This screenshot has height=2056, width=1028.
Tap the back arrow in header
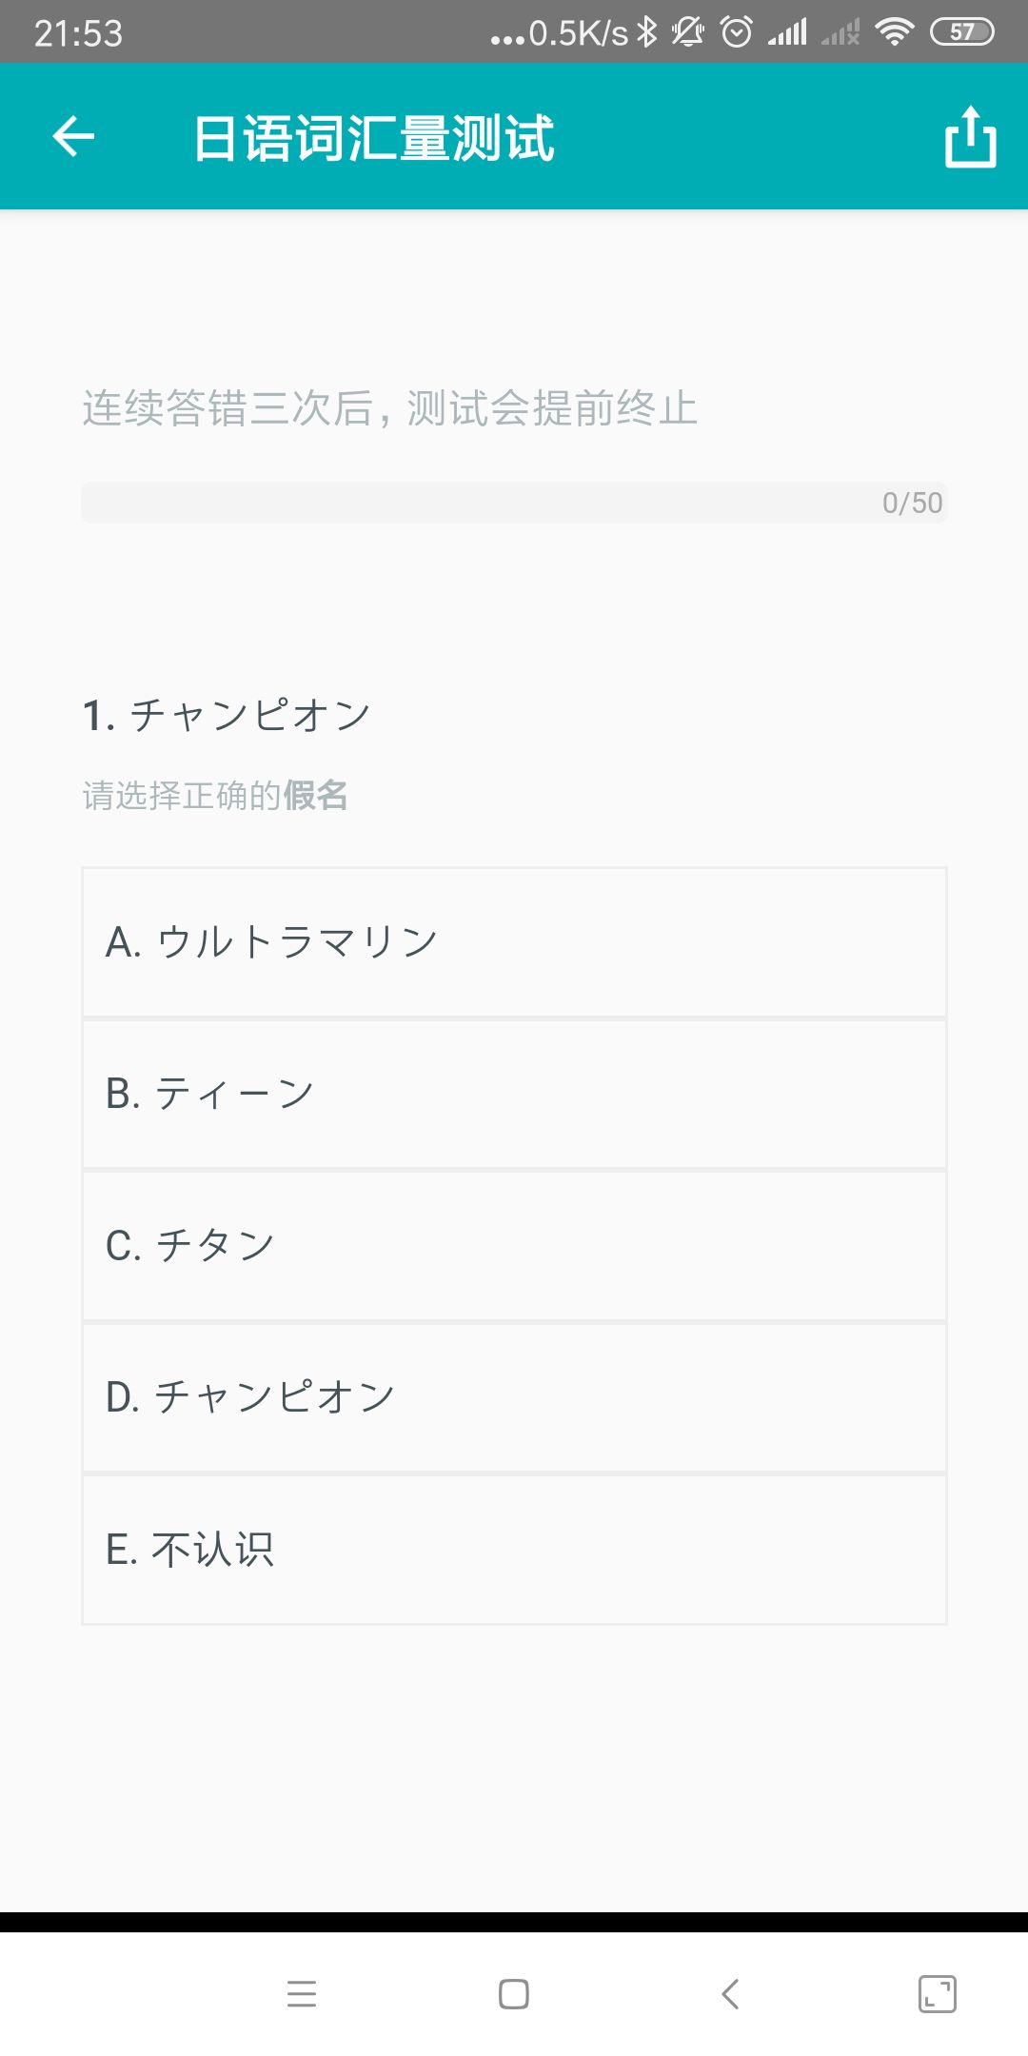73,136
